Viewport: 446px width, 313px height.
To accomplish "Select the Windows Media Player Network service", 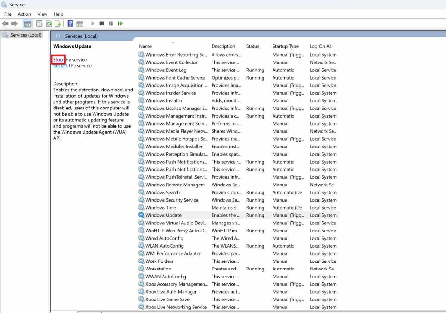I will point(239,131).
